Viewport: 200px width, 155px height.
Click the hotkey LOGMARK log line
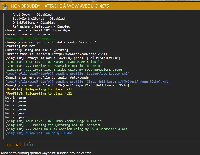pyautogui.click(x=63, y=58)
